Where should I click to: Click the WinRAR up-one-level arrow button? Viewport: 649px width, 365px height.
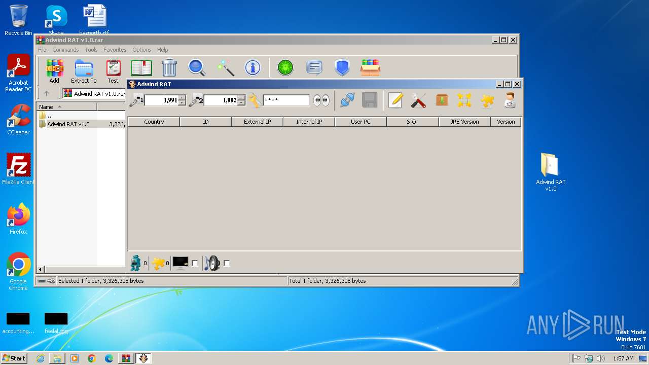click(x=47, y=93)
